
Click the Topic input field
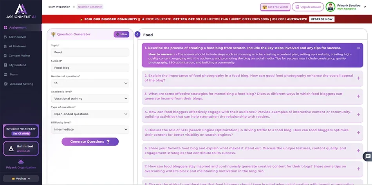[90, 52]
